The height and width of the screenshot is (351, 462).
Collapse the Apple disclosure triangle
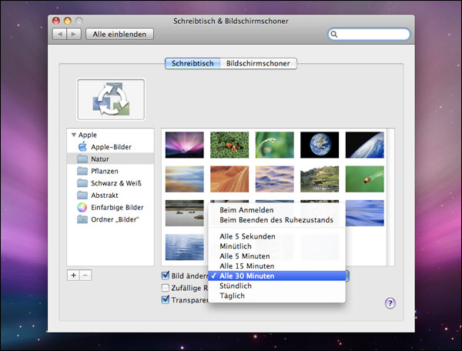73,135
